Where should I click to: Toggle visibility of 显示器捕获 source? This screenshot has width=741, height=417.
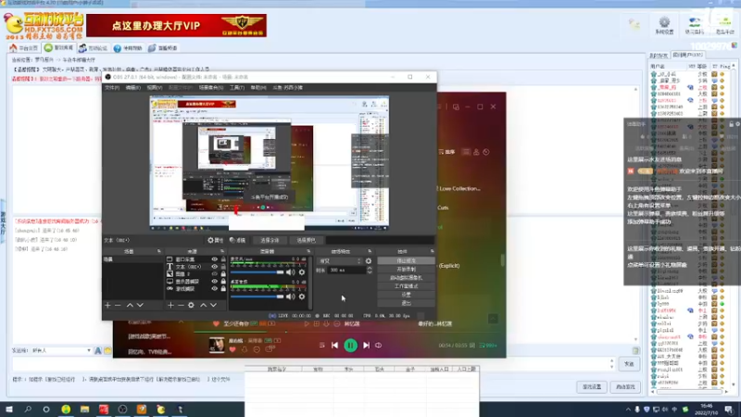pos(215,282)
